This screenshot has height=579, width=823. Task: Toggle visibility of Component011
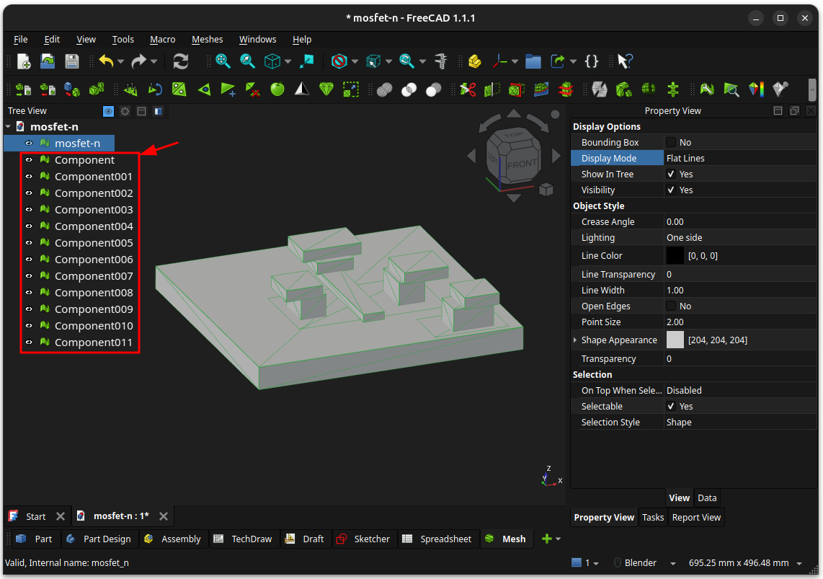coord(29,342)
